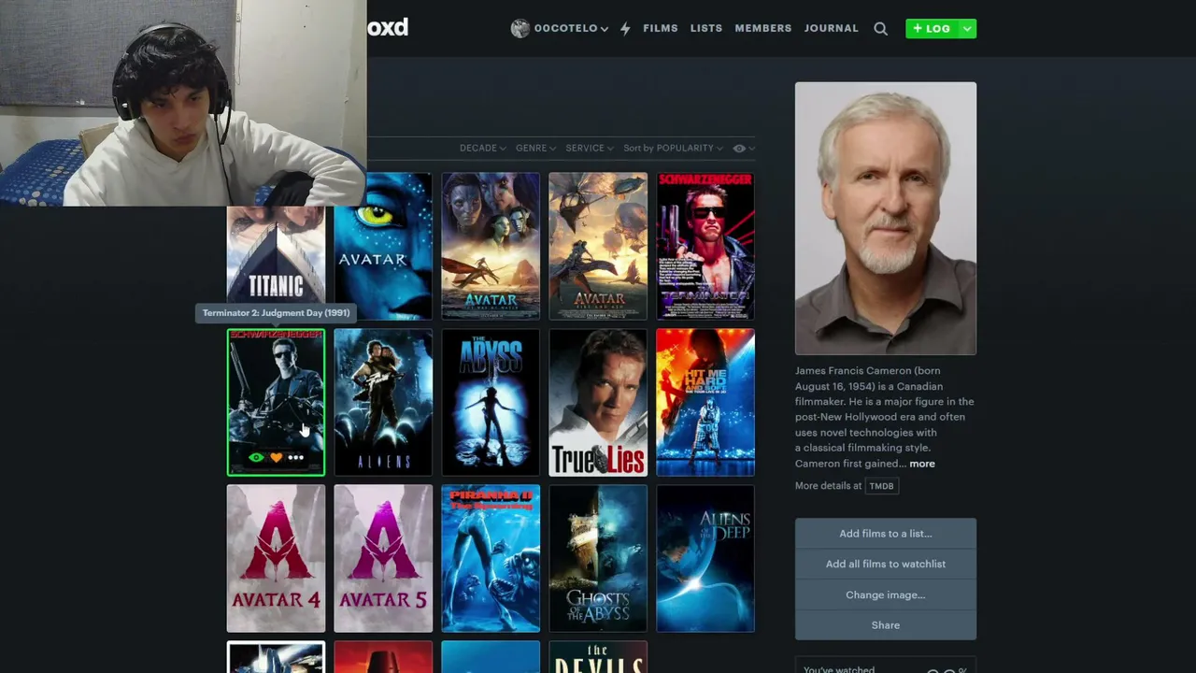
Task: Open the Aliens poster
Action: (383, 402)
